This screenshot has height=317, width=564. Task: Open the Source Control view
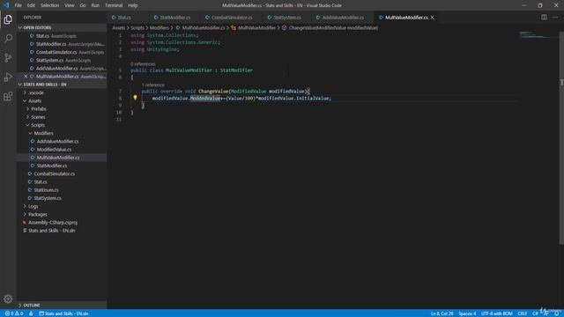click(8, 57)
